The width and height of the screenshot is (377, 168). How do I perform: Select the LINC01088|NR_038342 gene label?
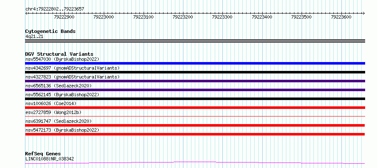[x=50, y=159]
